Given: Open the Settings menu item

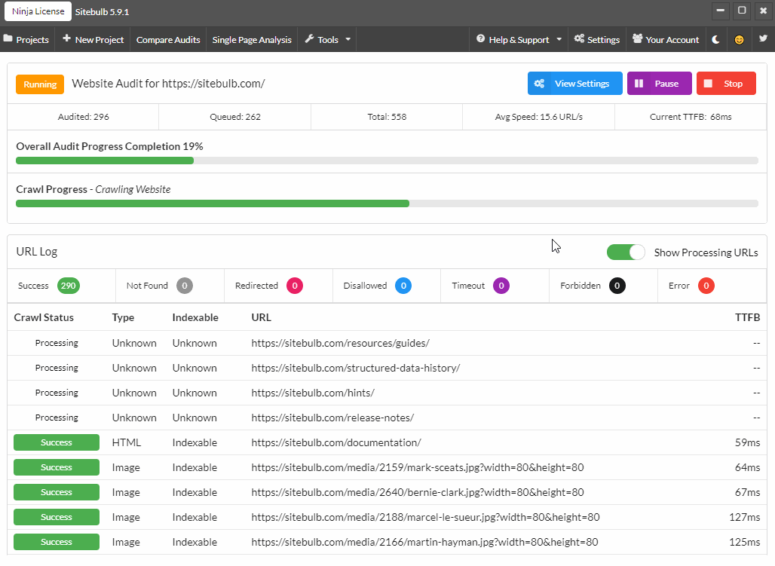Looking at the screenshot, I should (x=597, y=39).
